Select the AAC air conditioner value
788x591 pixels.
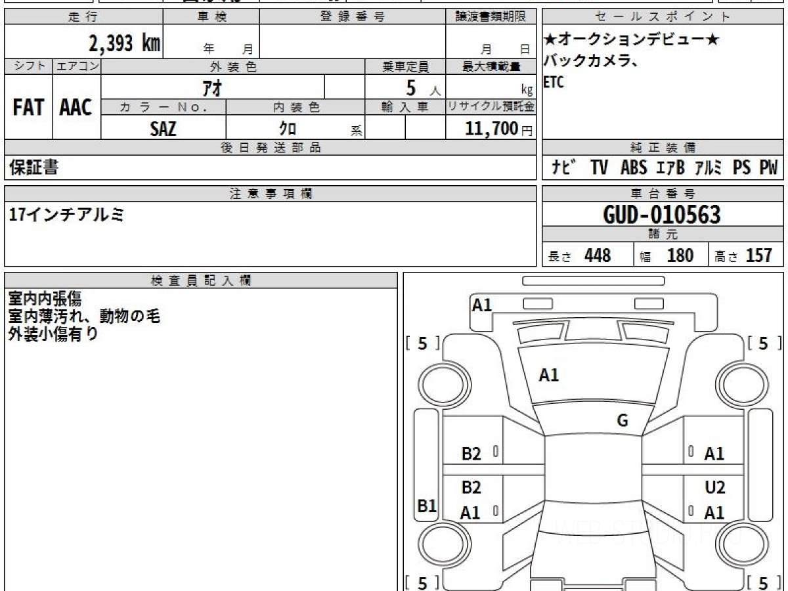(x=76, y=108)
